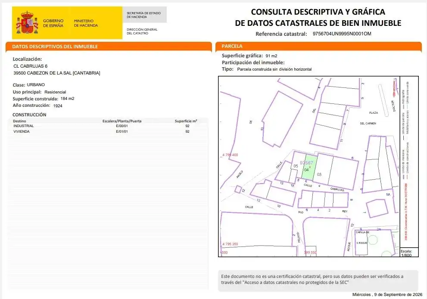Click coordinate label '4.795.350' on the map
This screenshot has width=427, height=299.
[230, 244]
